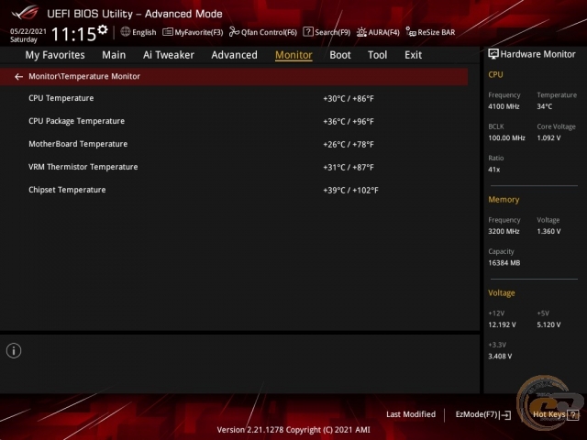
Task: Go to the Exit tab
Action: pyautogui.click(x=413, y=55)
